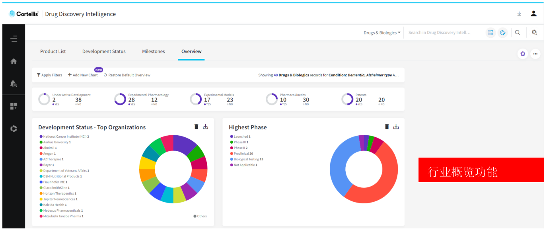Viewport: 545px width, 230px height.
Task: Click legend entry "DSM Nutritional Products 1"
Action: click(x=60, y=176)
